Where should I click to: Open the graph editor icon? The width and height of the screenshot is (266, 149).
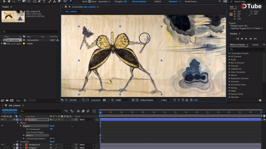[94, 111]
